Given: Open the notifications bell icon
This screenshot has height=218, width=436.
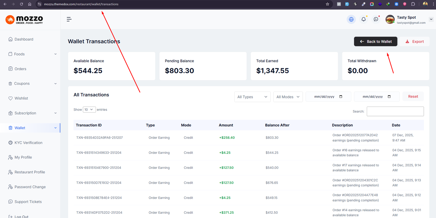Looking at the screenshot, I should (364, 19).
